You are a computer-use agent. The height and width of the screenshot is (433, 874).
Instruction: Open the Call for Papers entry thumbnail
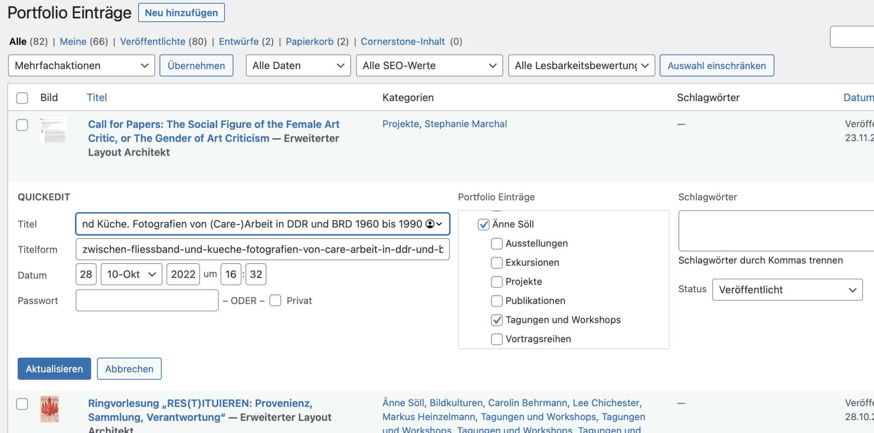tap(53, 131)
